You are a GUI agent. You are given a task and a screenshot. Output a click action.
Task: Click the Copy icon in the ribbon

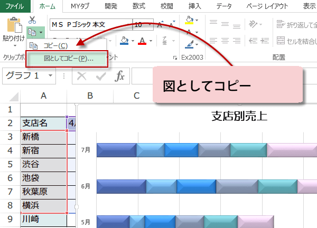click(32, 32)
